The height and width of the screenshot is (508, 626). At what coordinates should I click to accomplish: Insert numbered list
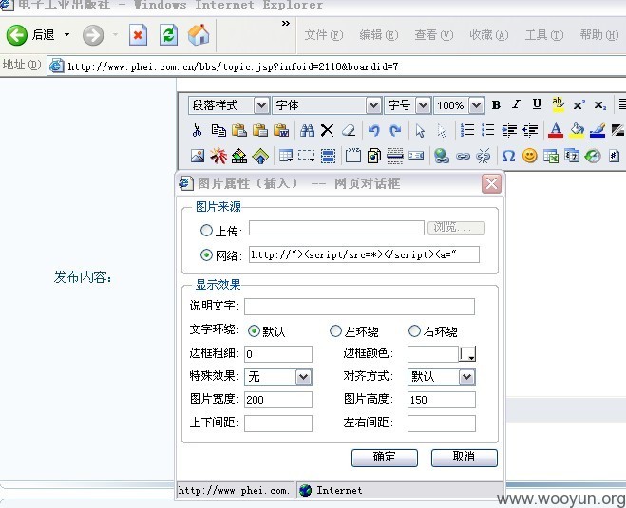pos(467,130)
